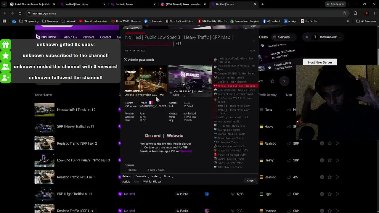Viewport: 379px width, 213px height.
Task: Open the Favourite dropdown arrow in the dialog
Action: [148, 177]
